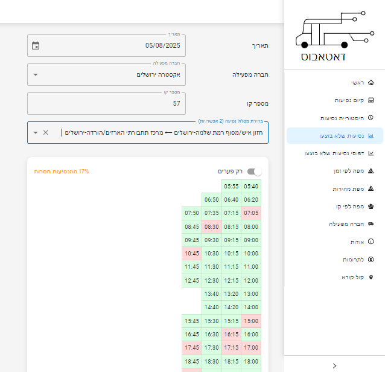385x372 pixels.
Task: Click the מפת מהירות map icon
Action: [x=371, y=188]
